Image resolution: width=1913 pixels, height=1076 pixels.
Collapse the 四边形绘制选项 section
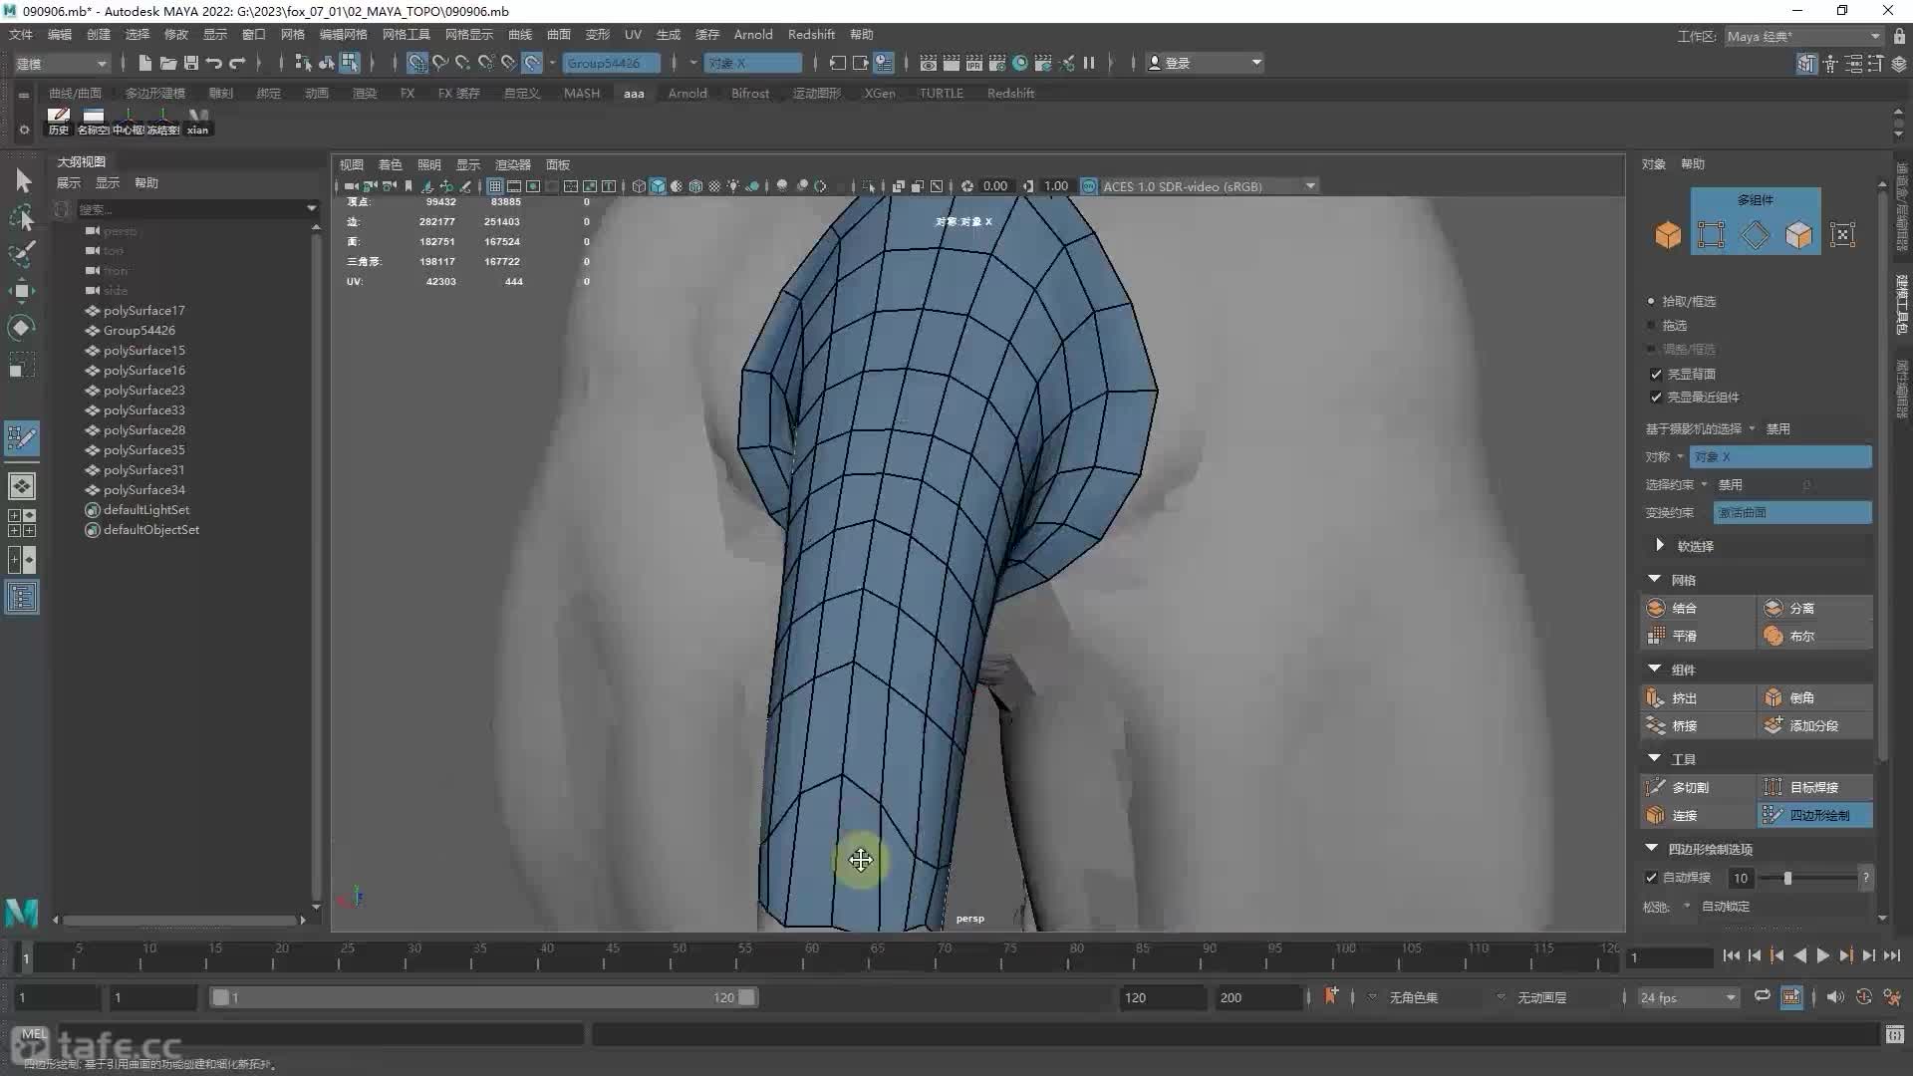coord(1652,848)
